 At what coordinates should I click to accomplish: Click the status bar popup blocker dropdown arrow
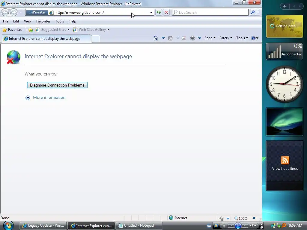tap(228, 218)
